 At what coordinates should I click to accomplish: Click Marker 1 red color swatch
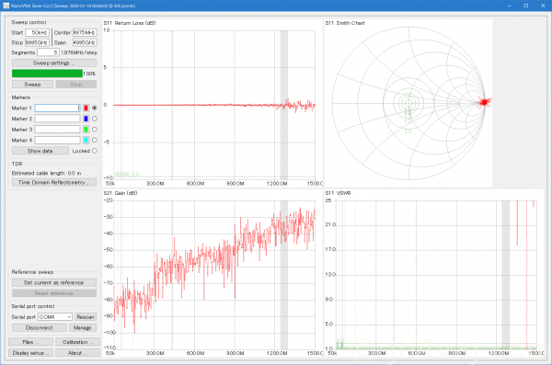(86, 108)
